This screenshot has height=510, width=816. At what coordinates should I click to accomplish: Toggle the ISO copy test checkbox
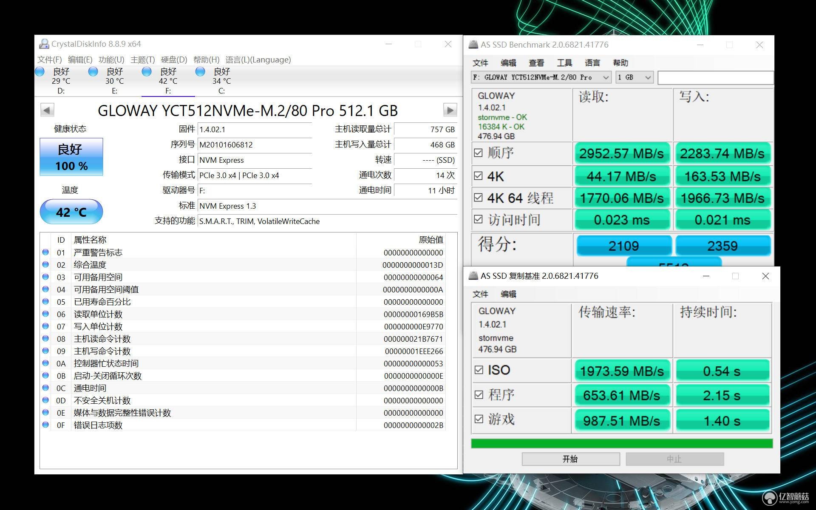tap(479, 370)
